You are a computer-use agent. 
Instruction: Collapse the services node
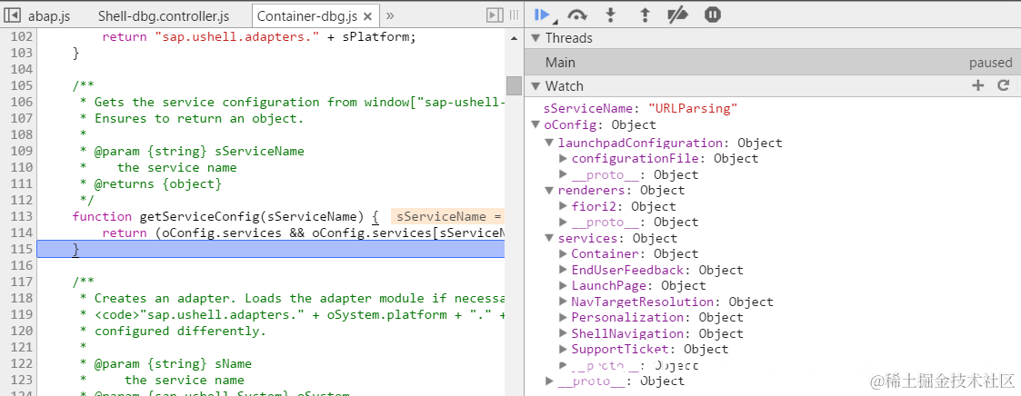(x=549, y=238)
